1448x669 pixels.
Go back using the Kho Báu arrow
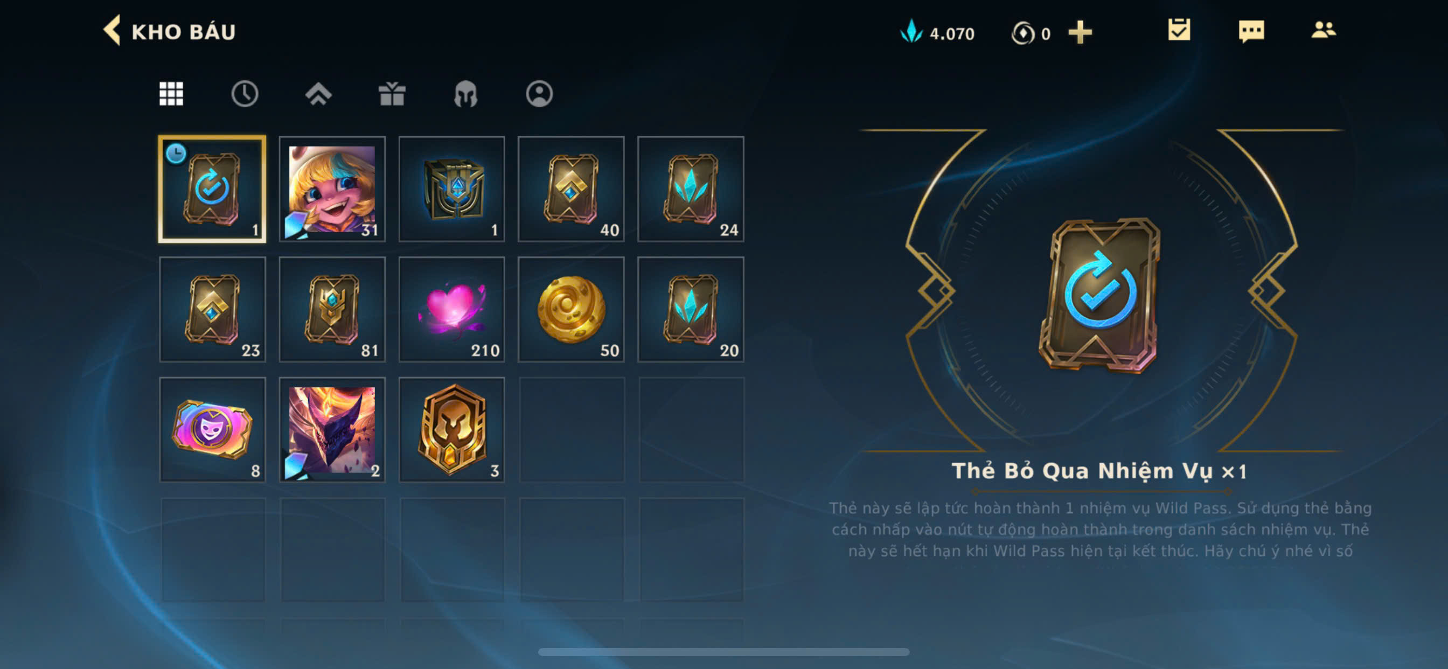[112, 30]
